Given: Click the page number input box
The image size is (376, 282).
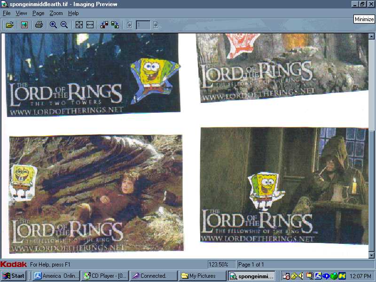Looking at the screenshot, I should (x=143, y=25).
